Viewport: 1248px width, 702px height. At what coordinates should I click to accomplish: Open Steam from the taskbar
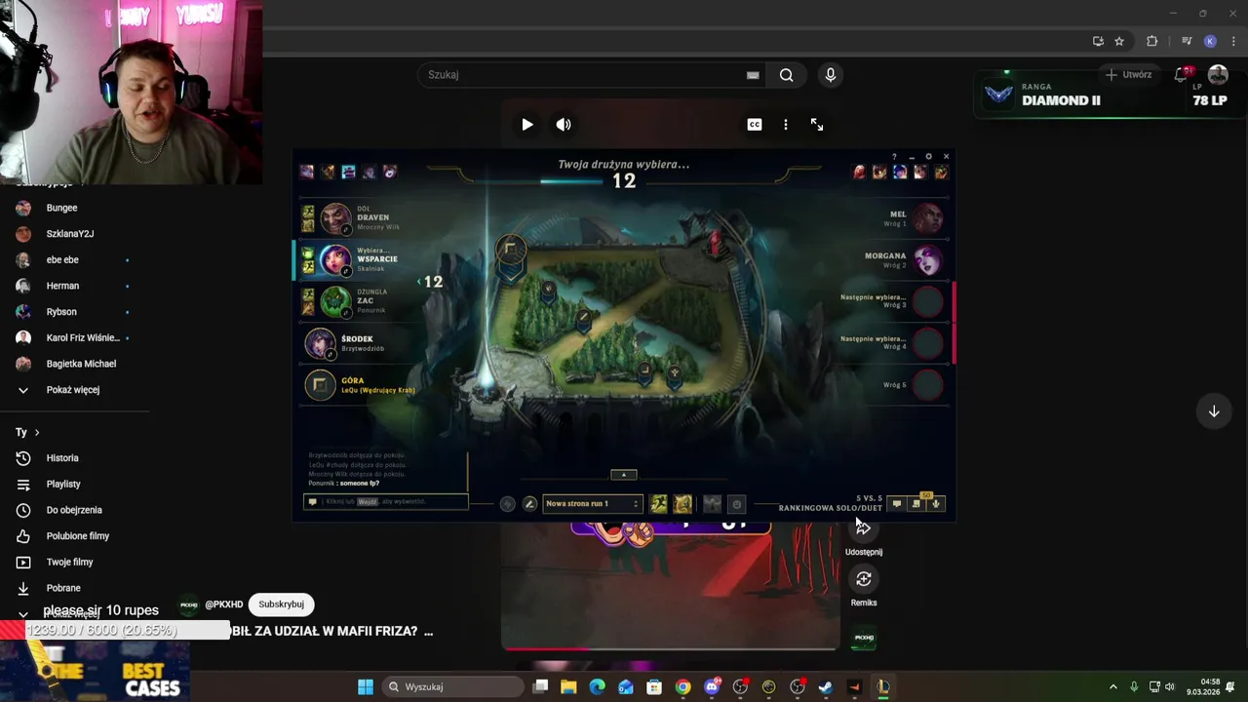pos(826,686)
